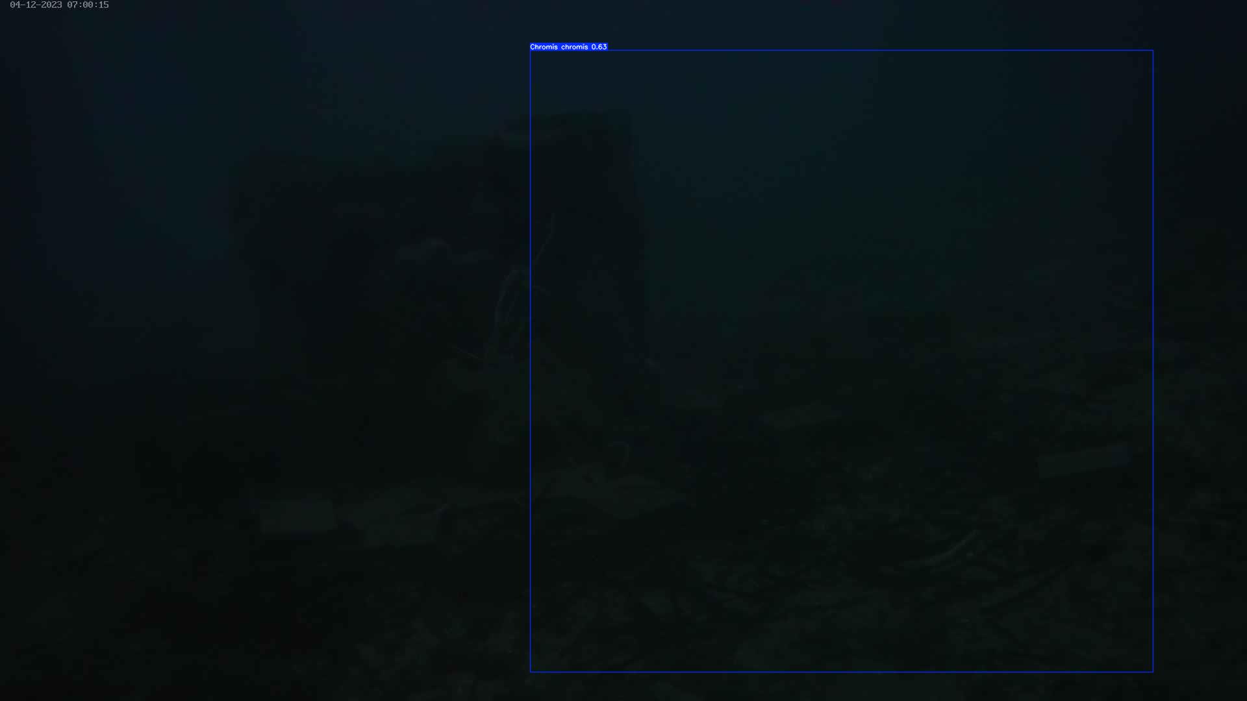1247x701 pixels.
Task: Click the bounding box top-left corner below label
Action: coord(531,51)
